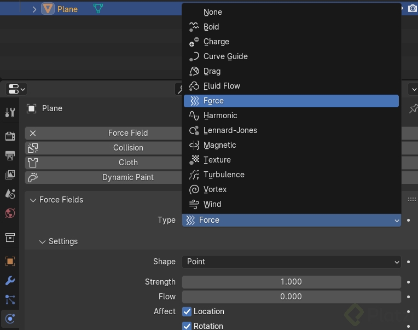The width and height of the screenshot is (418, 330).
Task: Uncheck the Location affect checkbox
Action: coord(187,311)
